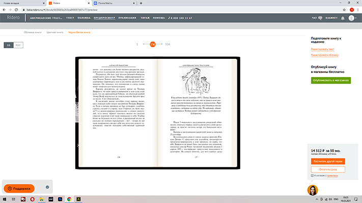Open the support agent avatar chat
The width and height of the screenshot is (362, 203).
click(x=313, y=190)
